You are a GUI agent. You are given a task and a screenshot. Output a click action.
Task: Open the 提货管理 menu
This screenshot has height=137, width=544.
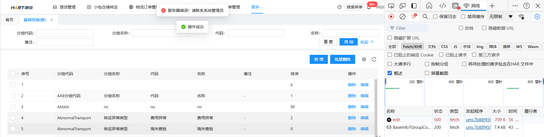(x=64, y=7)
